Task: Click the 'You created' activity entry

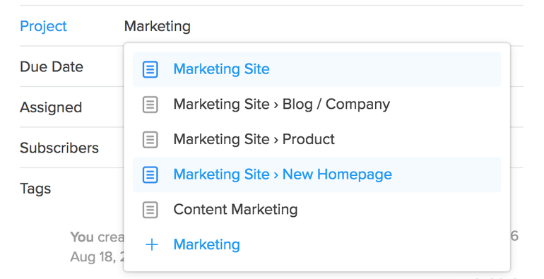Action: [97, 237]
